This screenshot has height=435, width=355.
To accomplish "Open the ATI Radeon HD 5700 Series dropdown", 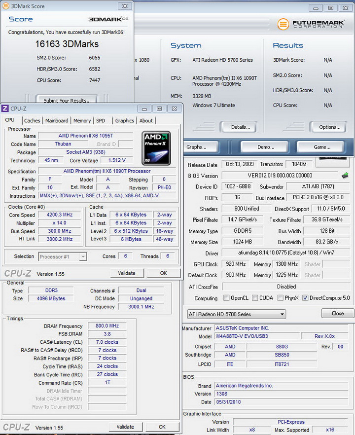I will pyautogui.click(x=237, y=314).
